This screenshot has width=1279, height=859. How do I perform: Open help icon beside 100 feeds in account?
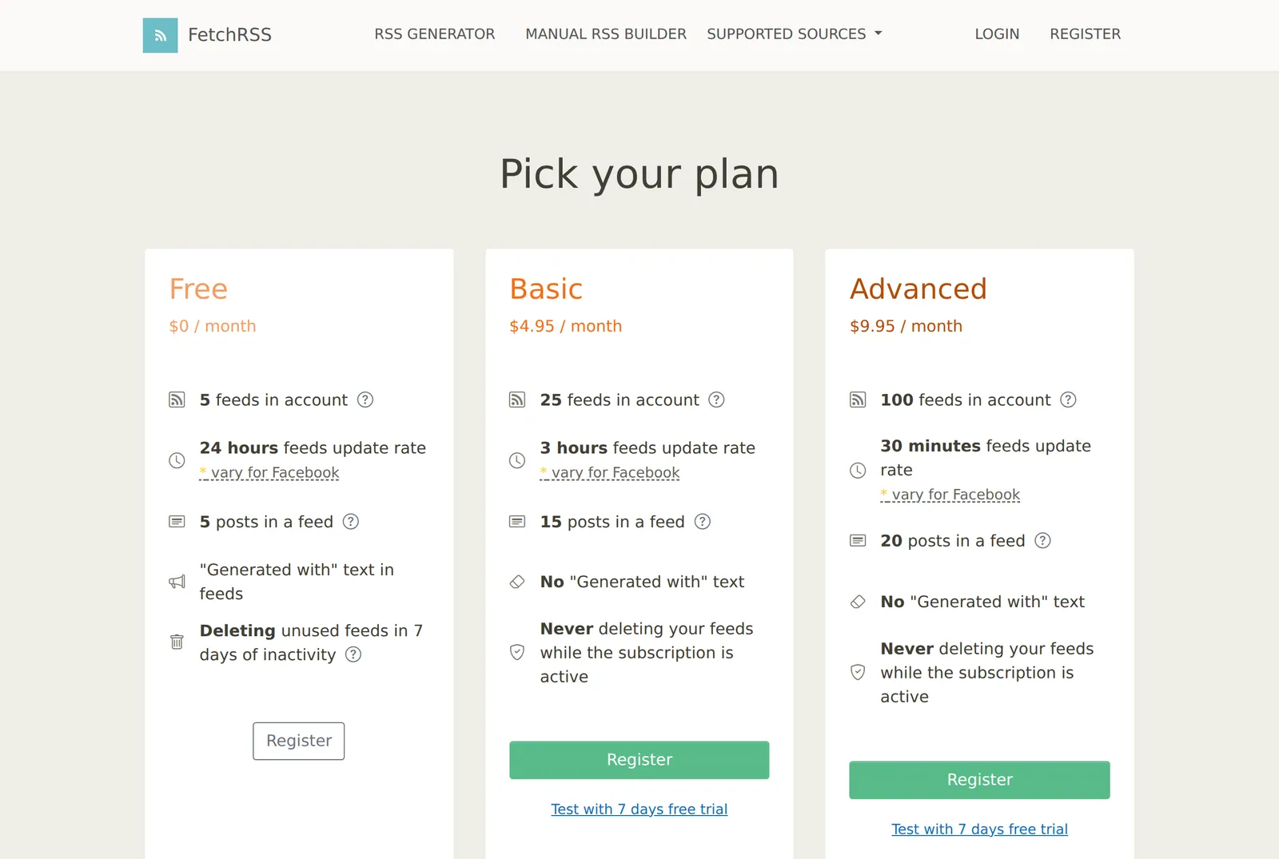pyautogui.click(x=1068, y=400)
